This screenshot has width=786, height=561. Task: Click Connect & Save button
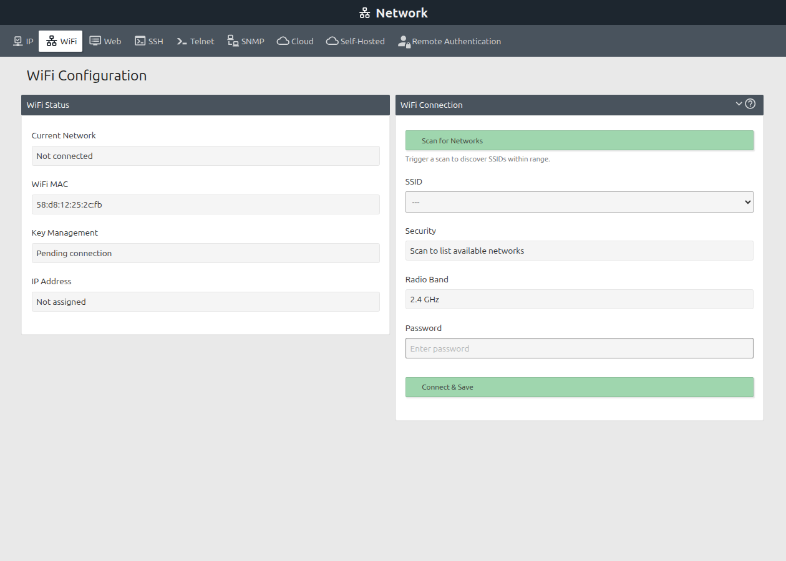click(580, 387)
